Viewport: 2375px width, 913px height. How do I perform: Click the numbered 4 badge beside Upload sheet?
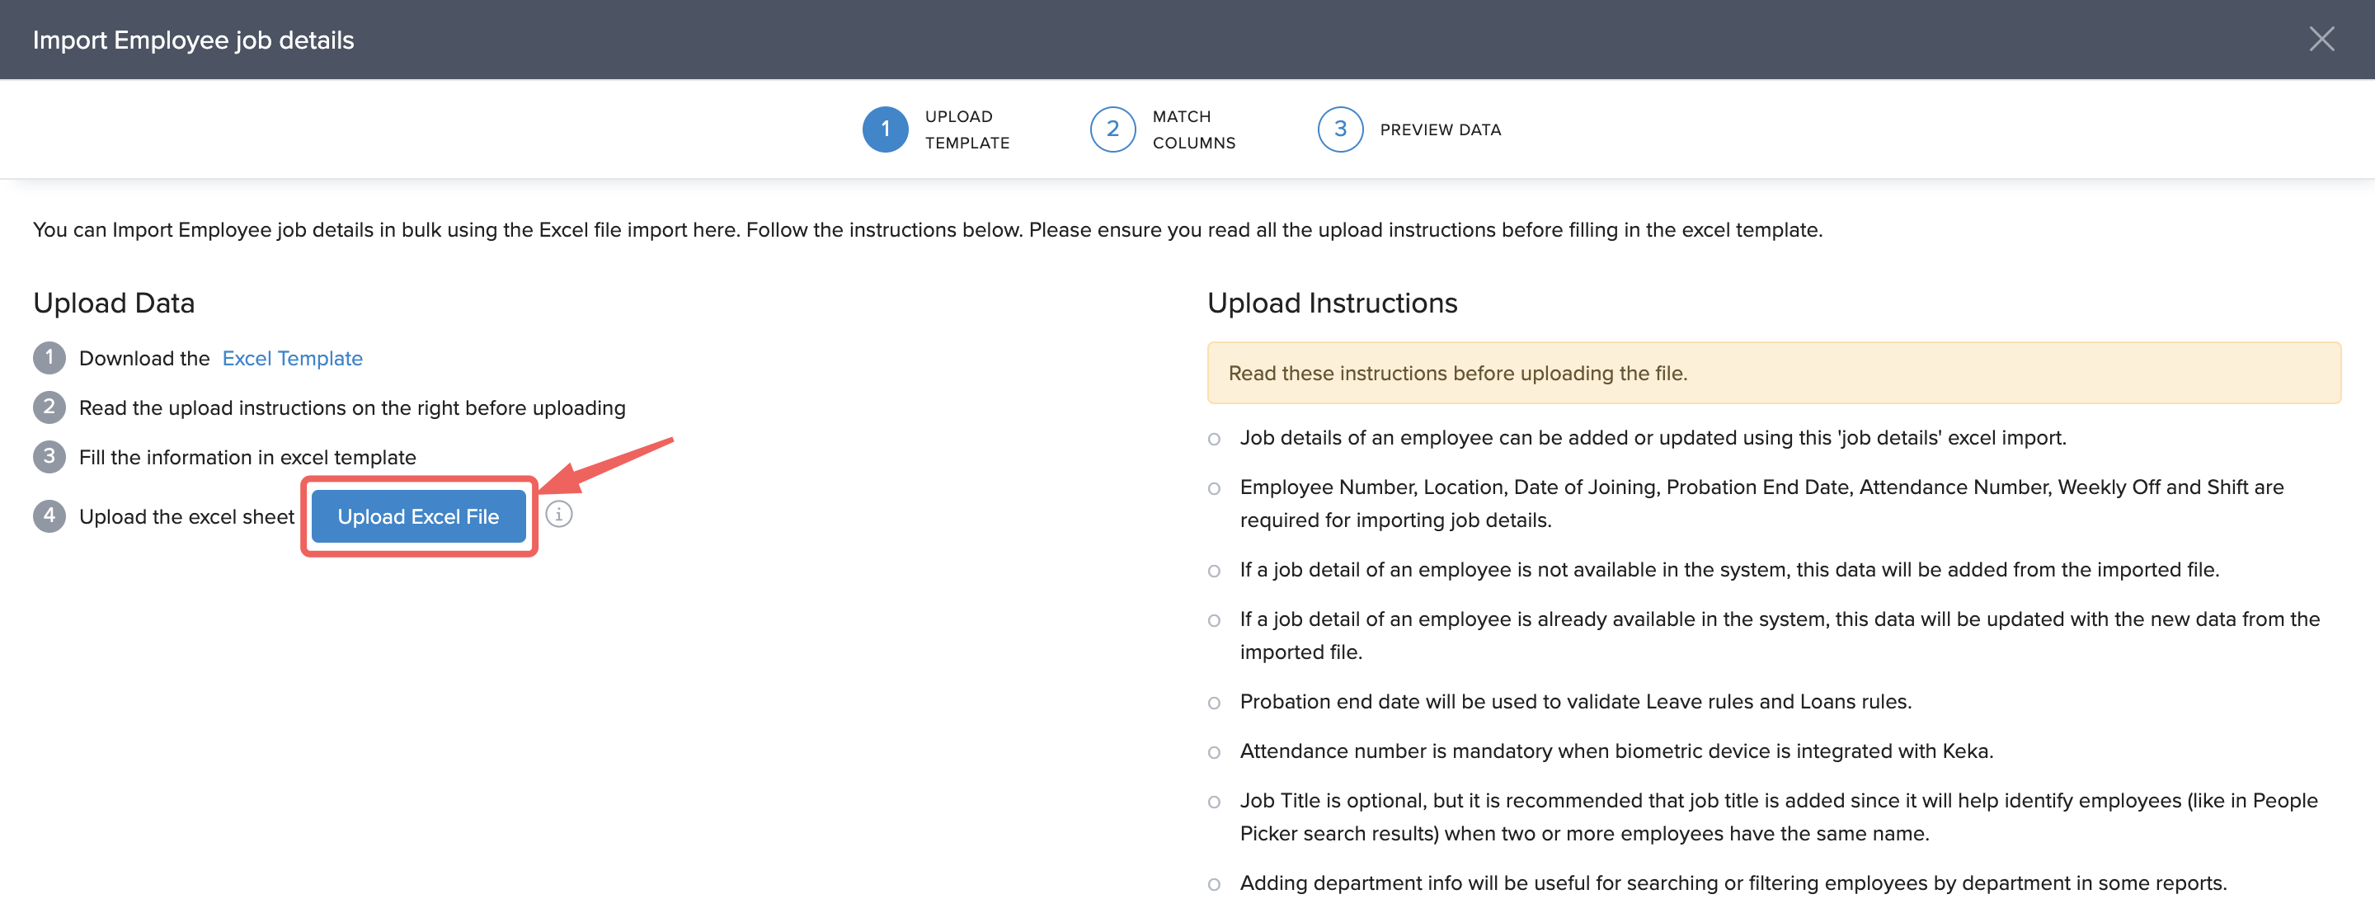coord(49,515)
